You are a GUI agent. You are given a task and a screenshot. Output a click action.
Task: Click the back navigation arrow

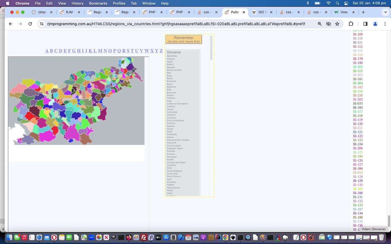(11, 24)
